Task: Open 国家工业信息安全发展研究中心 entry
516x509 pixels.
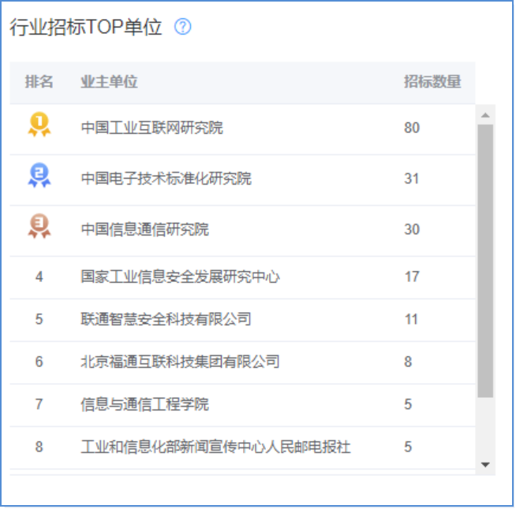Action: coord(181,277)
